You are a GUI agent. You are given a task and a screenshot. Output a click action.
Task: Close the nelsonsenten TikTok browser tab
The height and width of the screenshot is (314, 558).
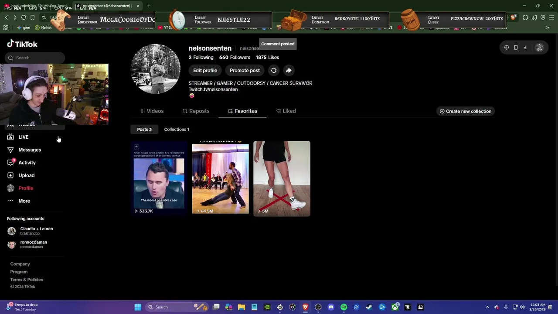point(138,6)
